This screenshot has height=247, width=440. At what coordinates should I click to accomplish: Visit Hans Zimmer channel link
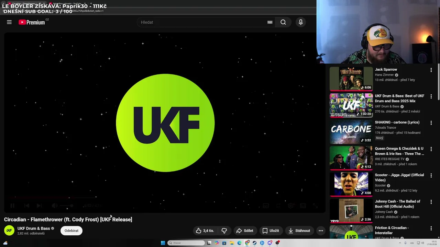(x=384, y=75)
